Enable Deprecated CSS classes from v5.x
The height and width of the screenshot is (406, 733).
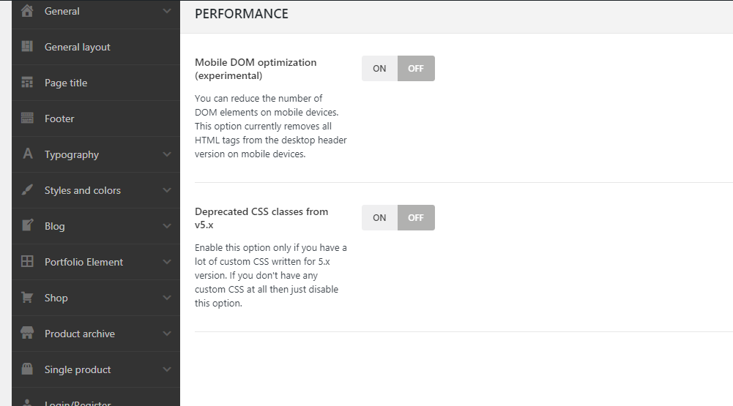[379, 218]
